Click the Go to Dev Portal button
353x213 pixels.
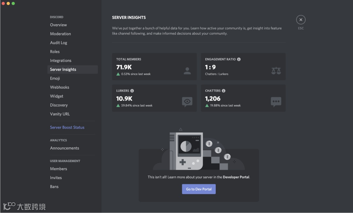(x=199, y=189)
